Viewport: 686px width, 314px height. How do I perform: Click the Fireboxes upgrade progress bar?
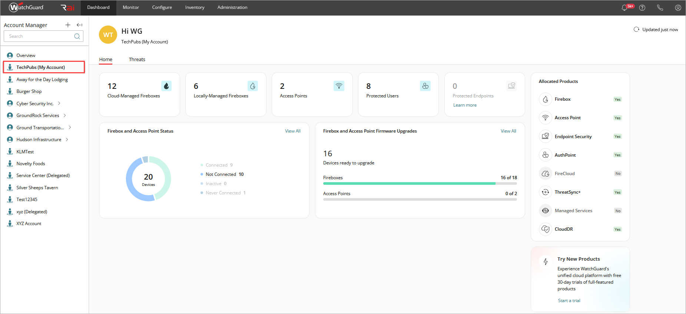click(x=420, y=183)
